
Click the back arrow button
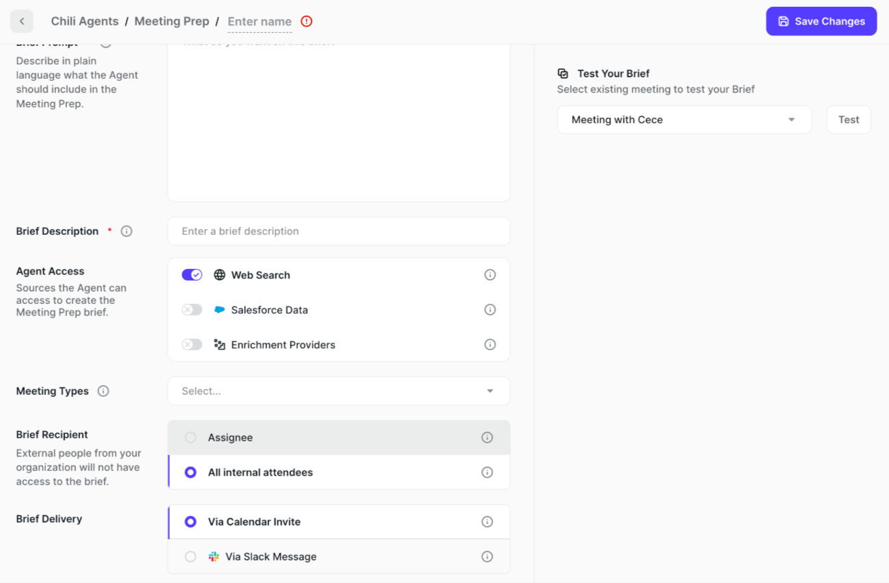click(22, 21)
